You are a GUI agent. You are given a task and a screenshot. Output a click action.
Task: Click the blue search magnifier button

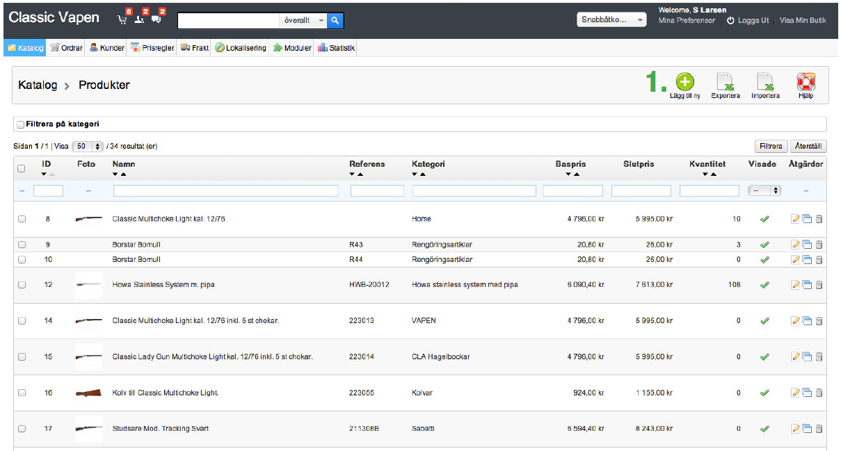coord(335,21)
